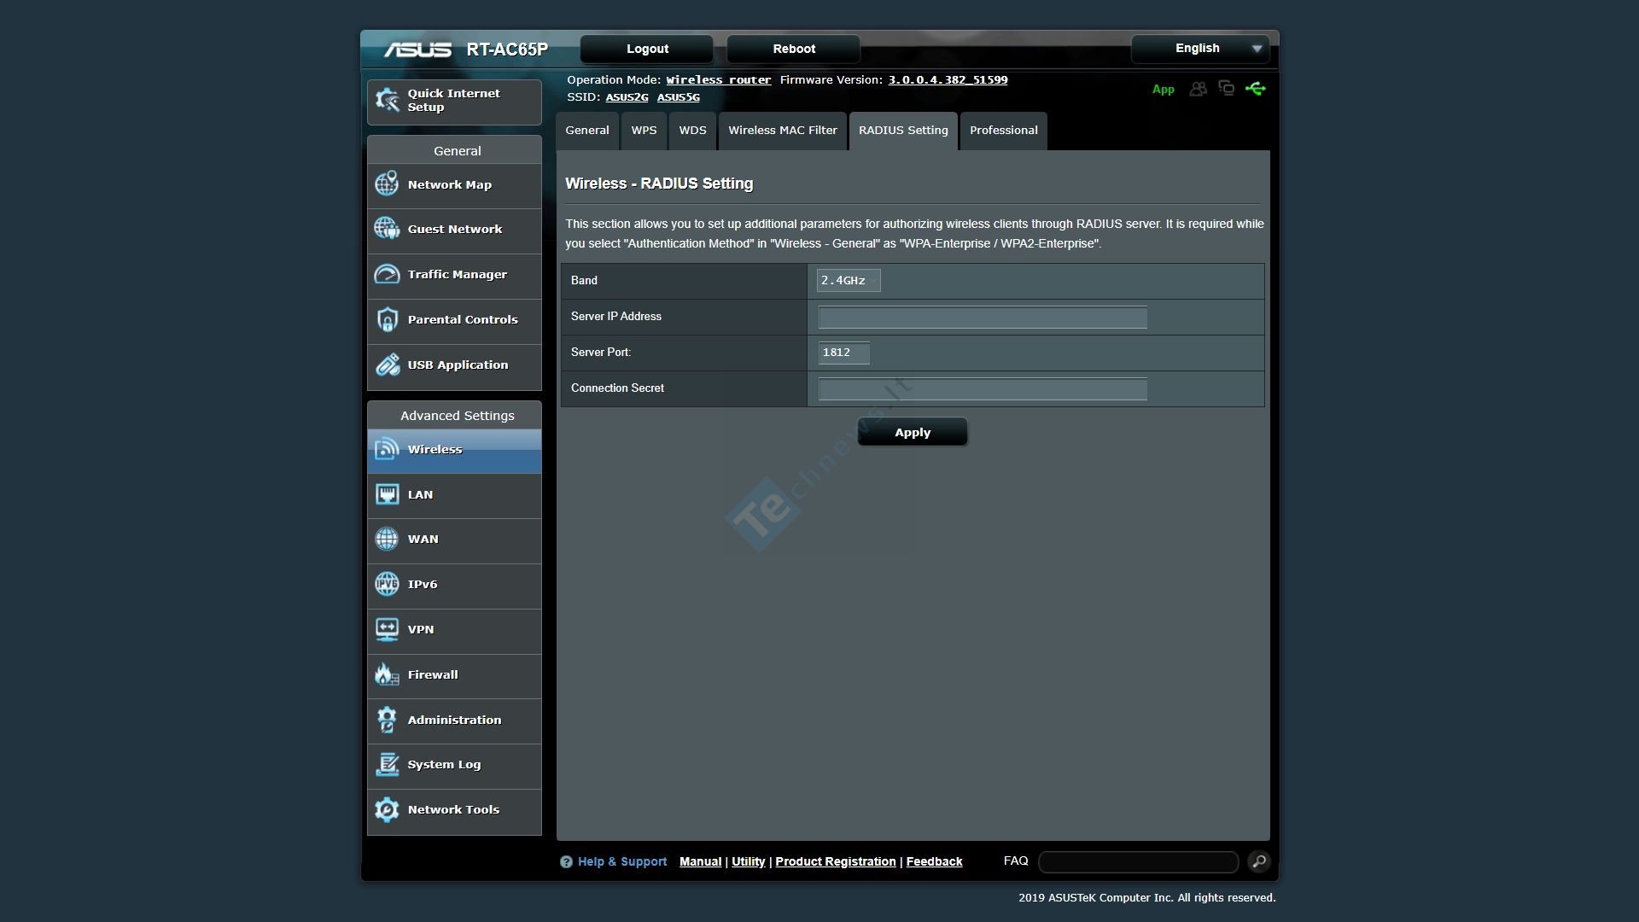Click the WAN globe icon

coord(387,539)
